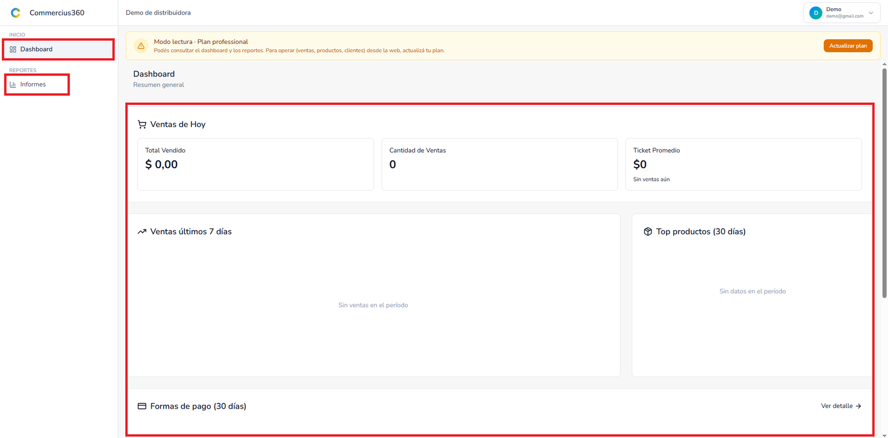Select the Cantidad de Ventas card
The width and height of the screenshot is (888, 438).
500,165
